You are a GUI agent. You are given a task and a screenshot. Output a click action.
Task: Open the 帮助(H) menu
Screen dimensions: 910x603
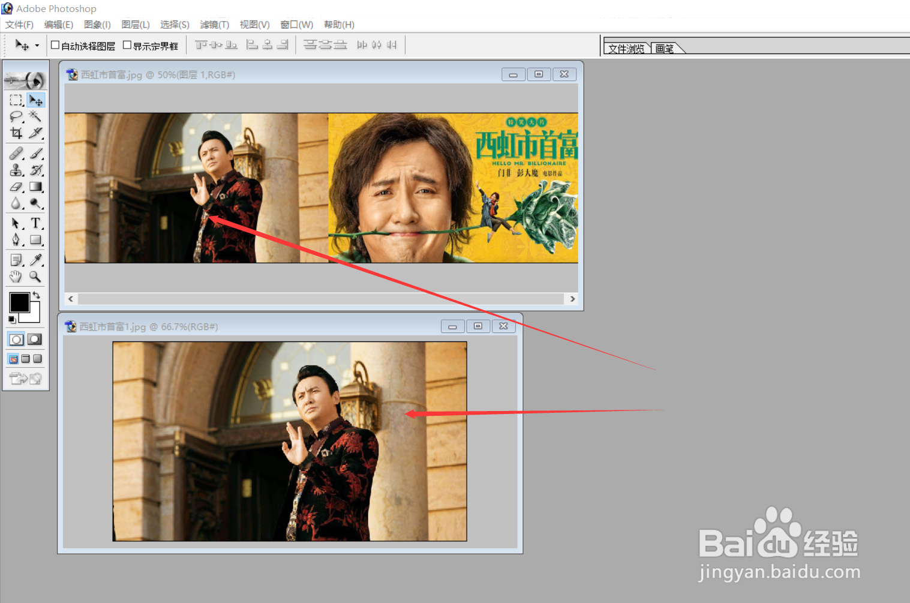[339, 25]
